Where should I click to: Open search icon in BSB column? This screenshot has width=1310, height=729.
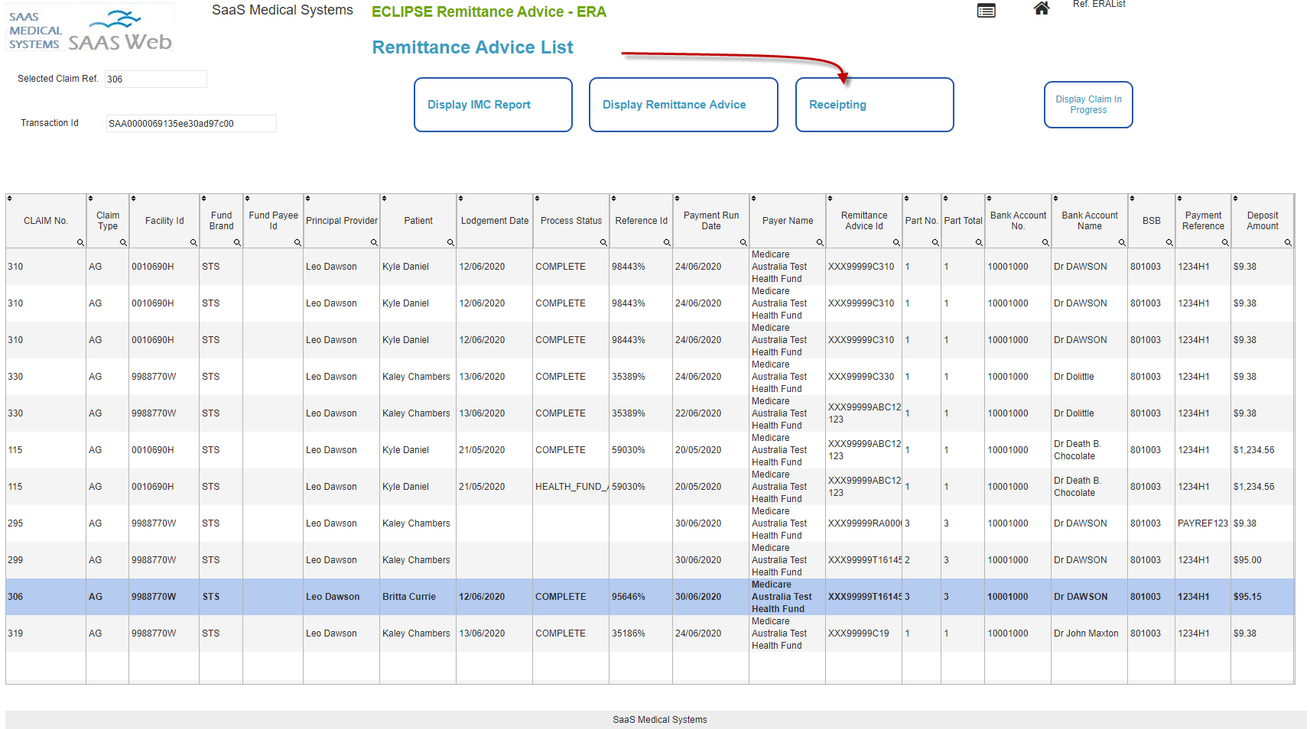pyautogui.click(x=1169, y=242)
